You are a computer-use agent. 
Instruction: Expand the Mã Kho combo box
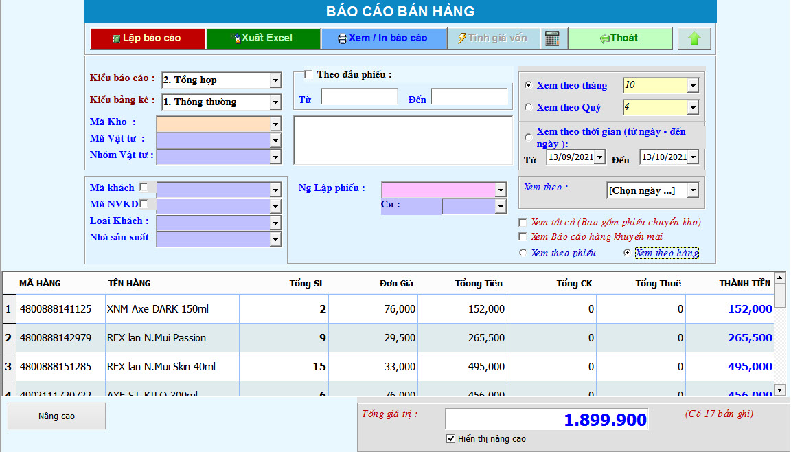(277, 124)
